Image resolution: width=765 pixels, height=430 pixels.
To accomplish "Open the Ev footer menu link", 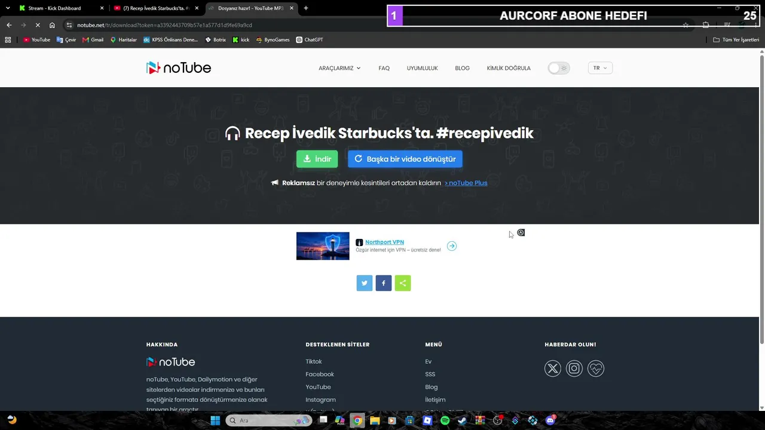I will [x=429, y=361].
